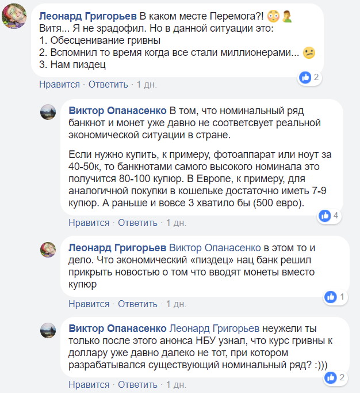This screenshot has height=393, width=360.
Task: Click the '1 дн.' timestamp under last comment
Action: click(x=176, y=384)
